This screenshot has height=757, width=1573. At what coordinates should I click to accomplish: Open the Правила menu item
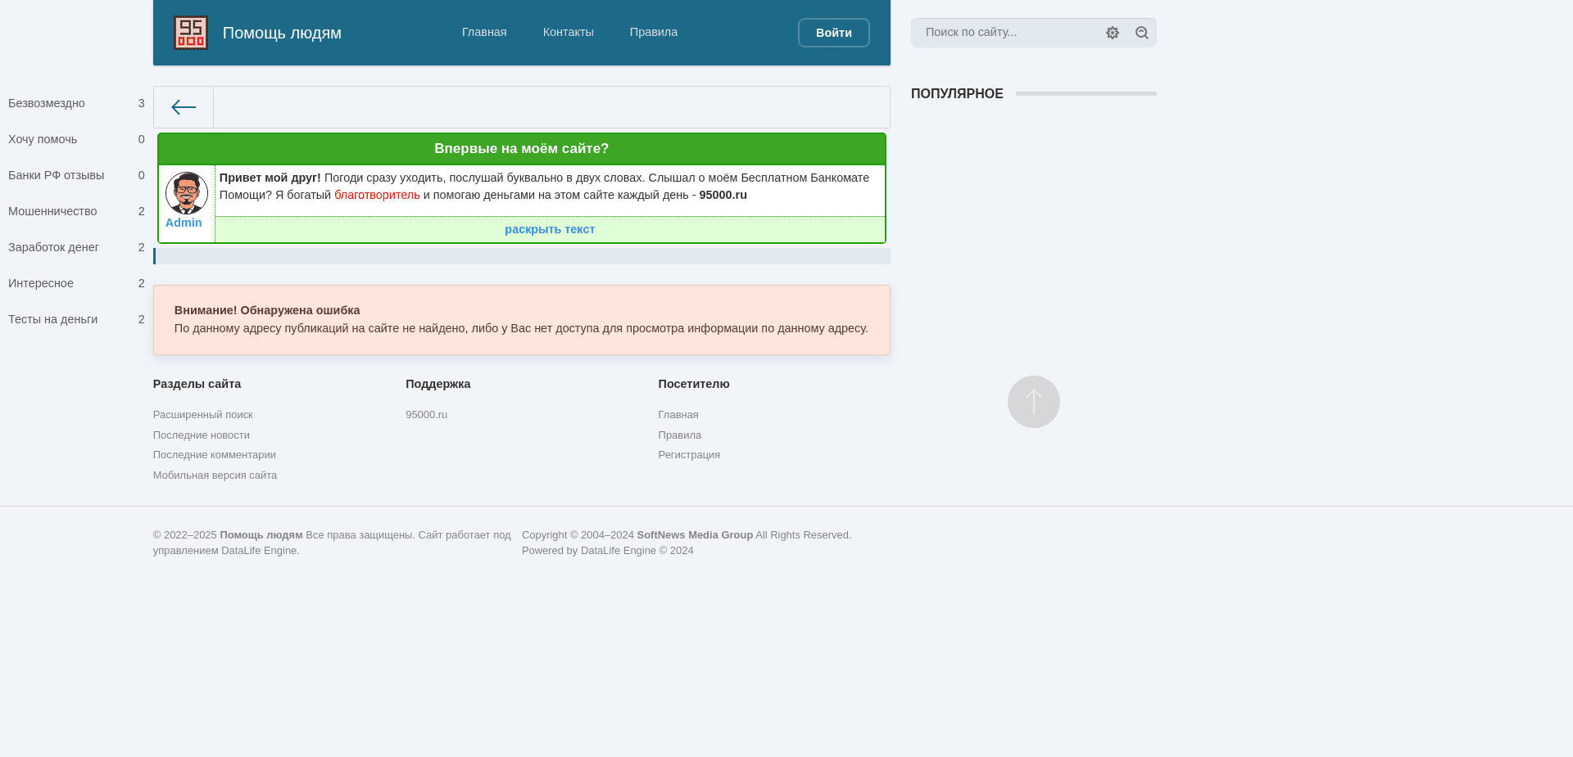coord(653,32)
